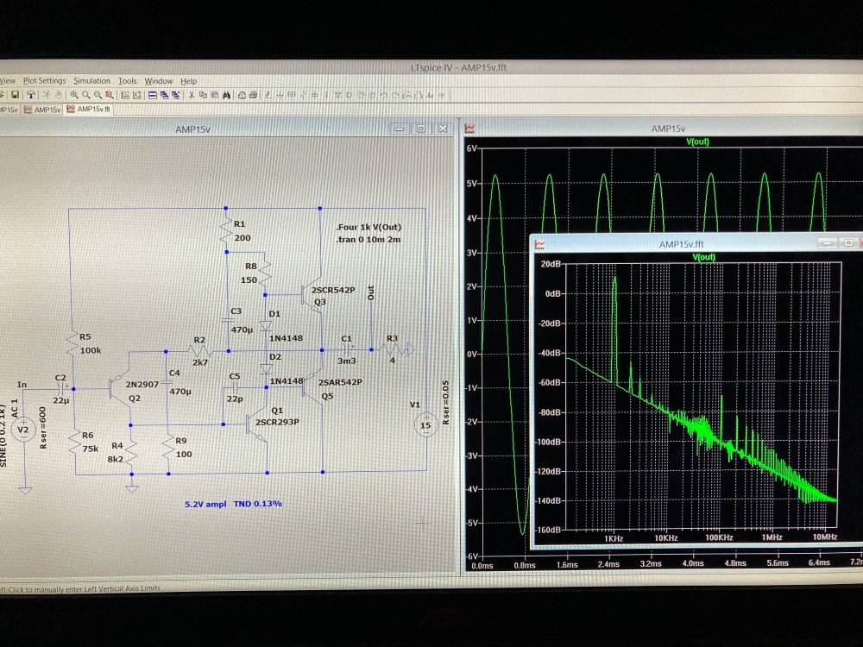Click the Zoom to Fit icon
This screenshot has height=647, width=863.
coord(110,95)
